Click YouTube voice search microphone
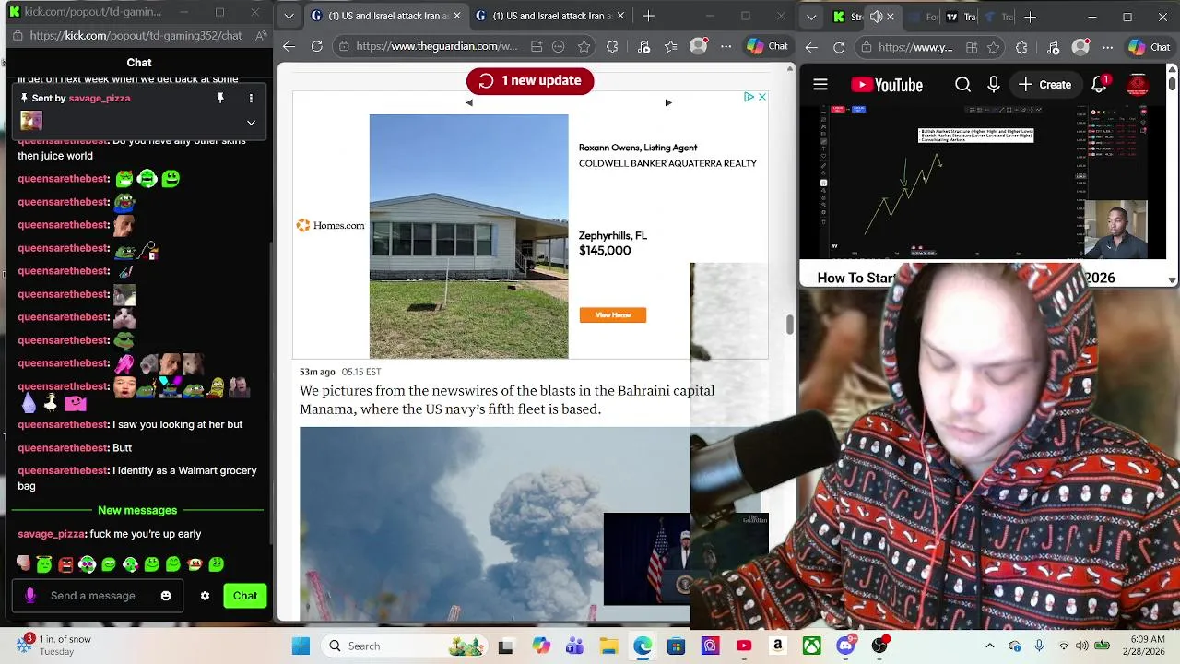The width and height of the screenshot is (1180, 664). point(994,85)
